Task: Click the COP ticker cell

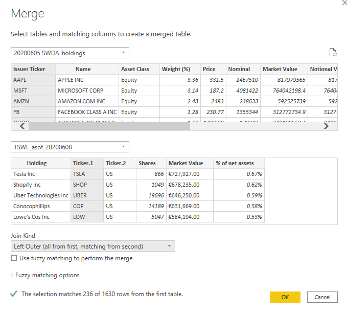Action: (87, 206)
